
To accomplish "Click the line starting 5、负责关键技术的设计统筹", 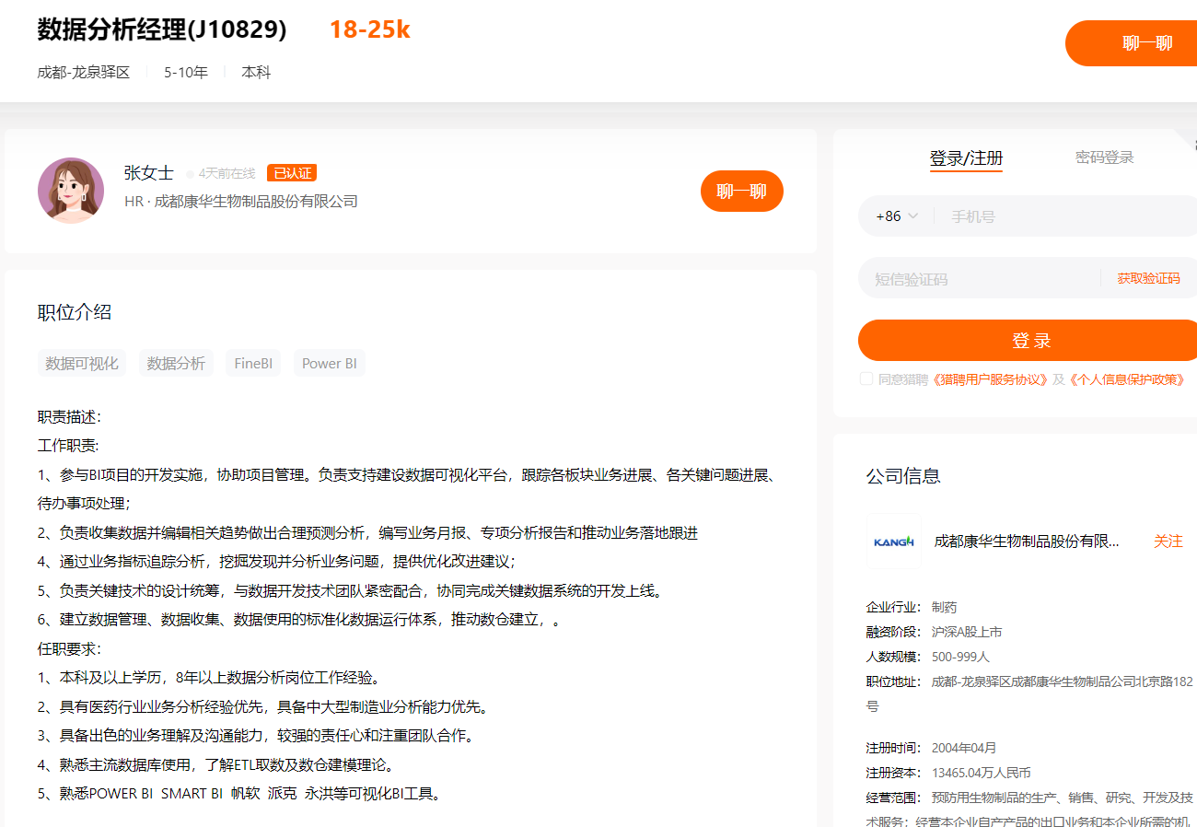I will (x=350, y=590).
